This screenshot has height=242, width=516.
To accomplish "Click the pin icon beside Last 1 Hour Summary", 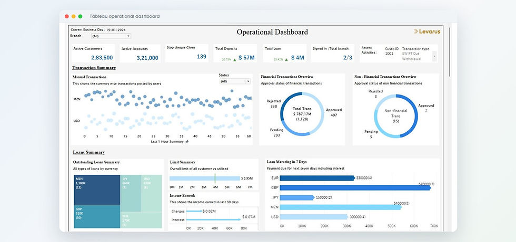I will (x=187, y=142).
